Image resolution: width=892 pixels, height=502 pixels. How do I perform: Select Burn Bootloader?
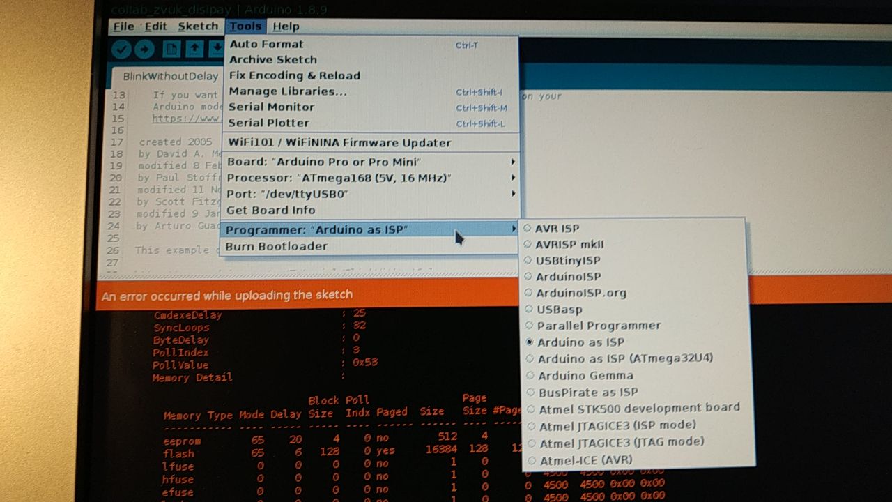[370, 246]
